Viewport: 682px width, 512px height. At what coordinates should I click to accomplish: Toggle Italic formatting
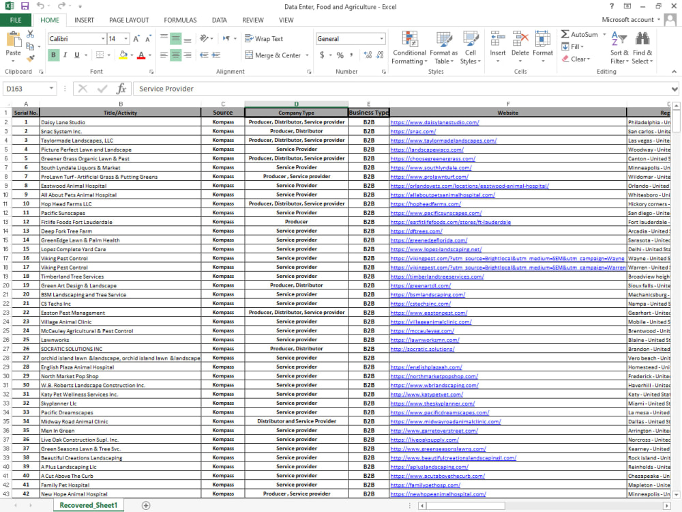coord(65,55)
